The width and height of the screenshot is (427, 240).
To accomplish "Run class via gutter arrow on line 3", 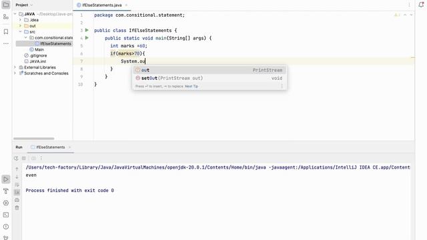I will coord(87,30).
